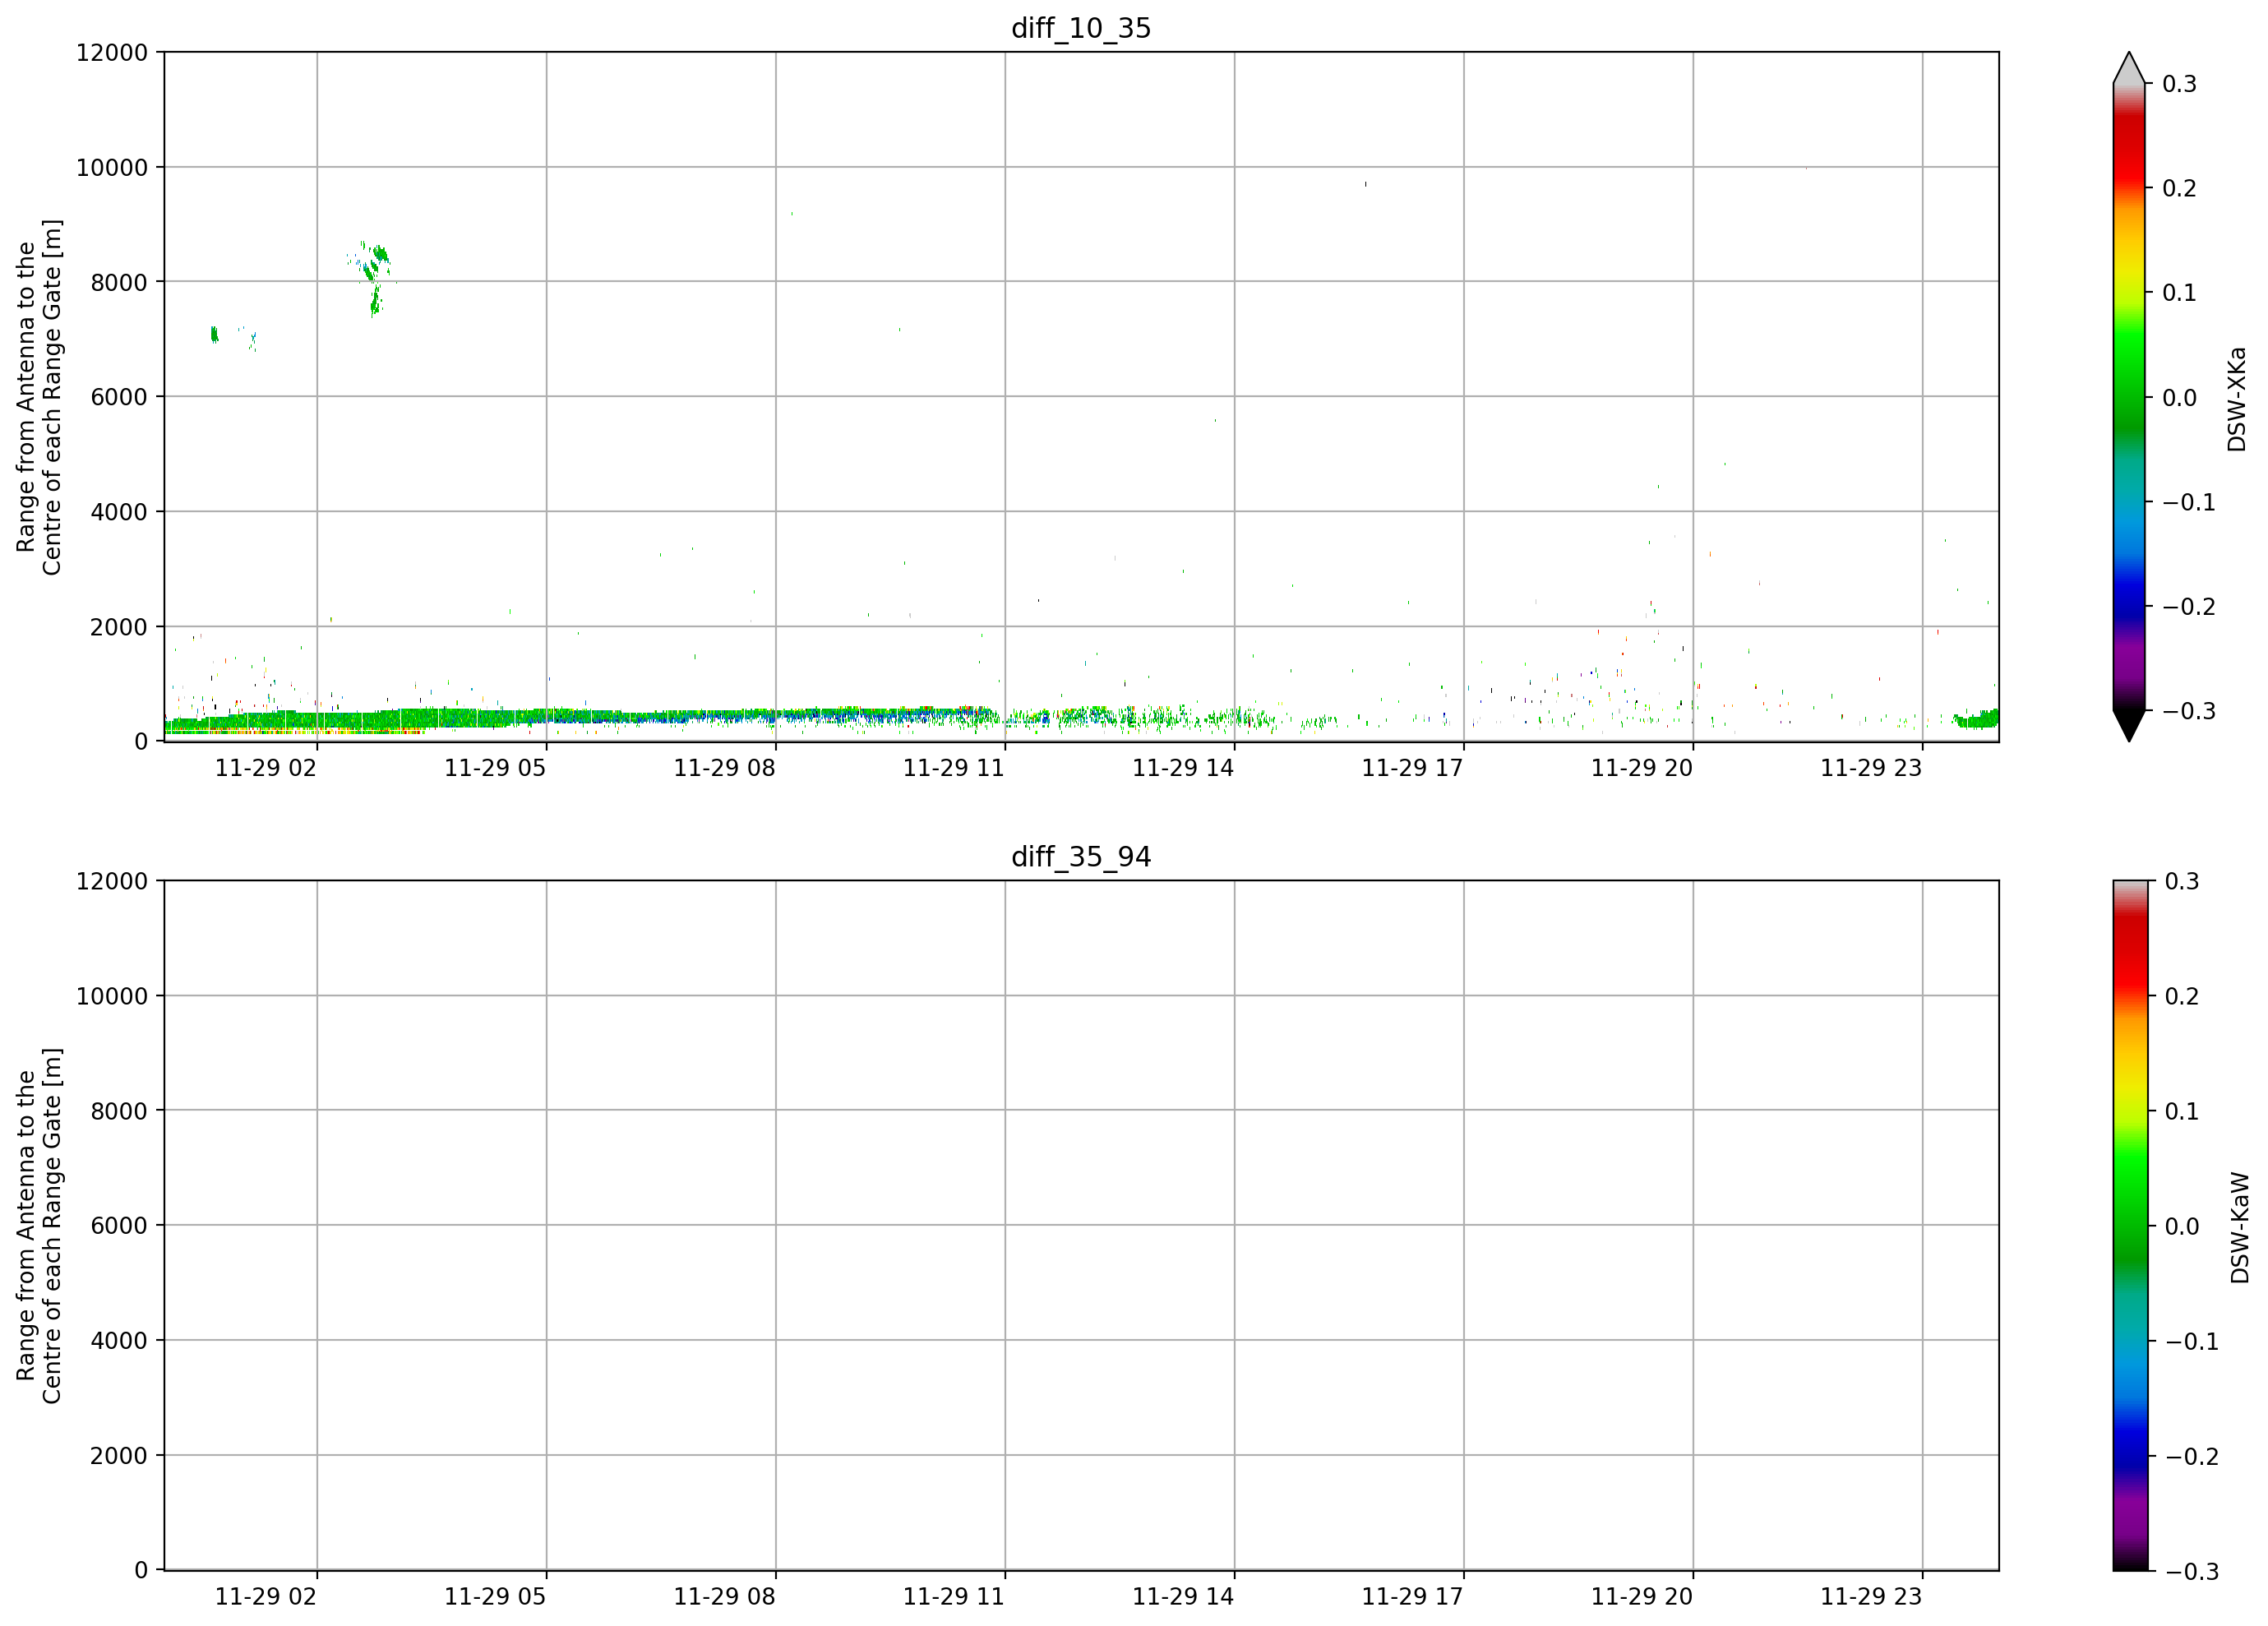The width and height of the screenshot is (2268, 1626).
Task: Click the diff_10_35 plot title
Action: (1081, 28)
